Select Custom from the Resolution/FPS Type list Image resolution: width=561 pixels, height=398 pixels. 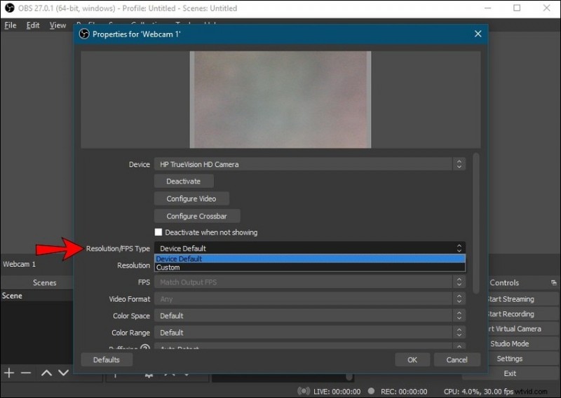(168, 268)
